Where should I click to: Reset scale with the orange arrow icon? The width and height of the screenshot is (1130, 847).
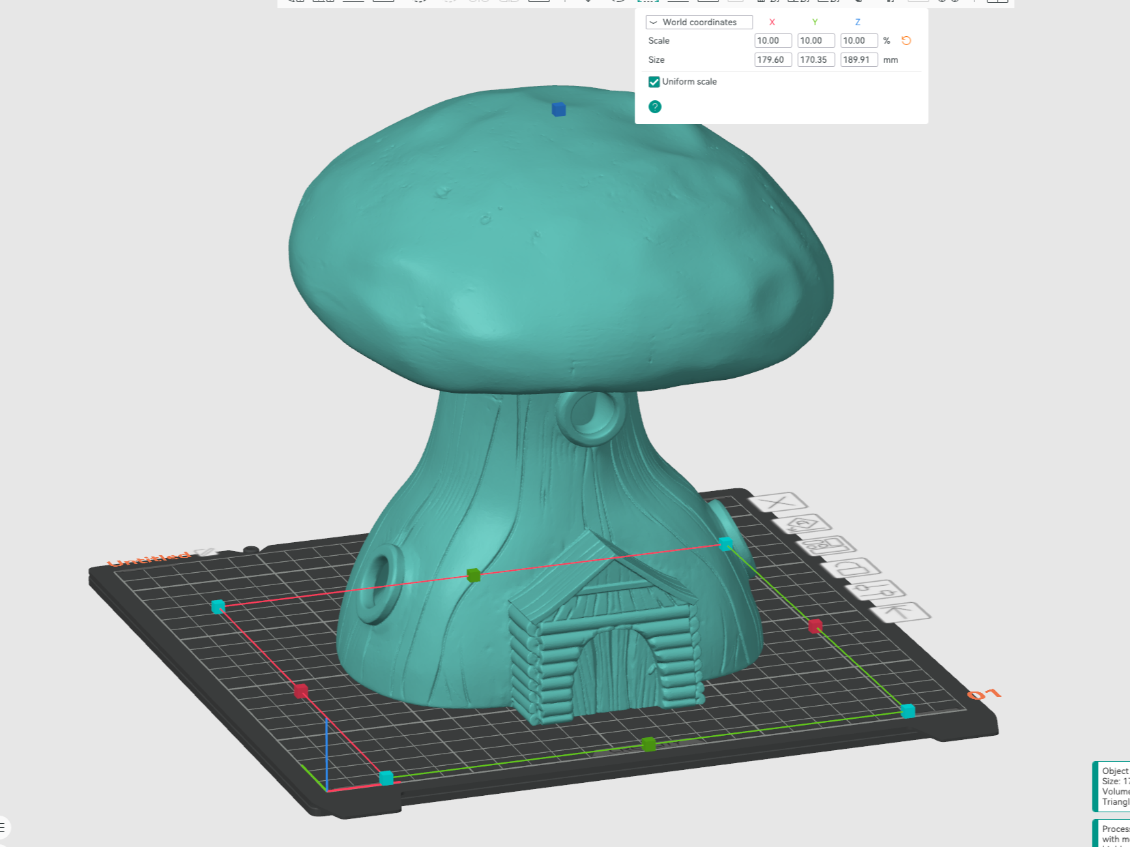point(906,41)
